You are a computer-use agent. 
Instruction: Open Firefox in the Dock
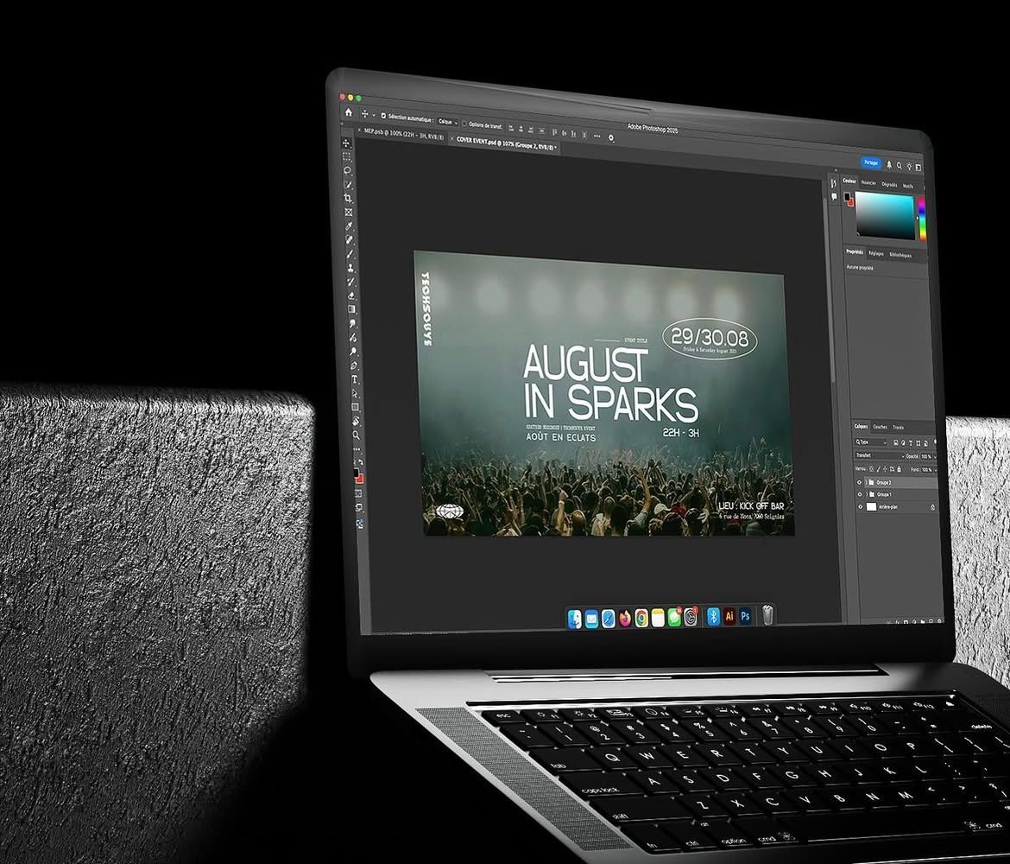tap(625, 619)
